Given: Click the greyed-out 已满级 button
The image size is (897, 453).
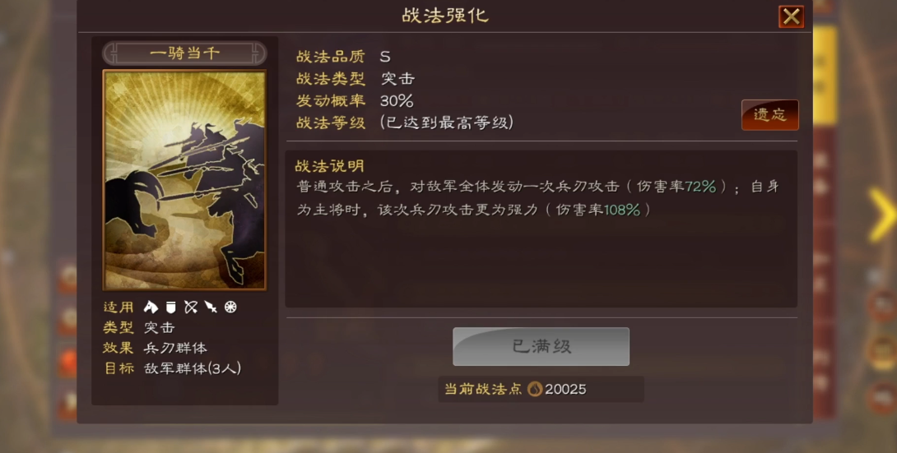Looking at the screenshot, I should click(541, 346).
